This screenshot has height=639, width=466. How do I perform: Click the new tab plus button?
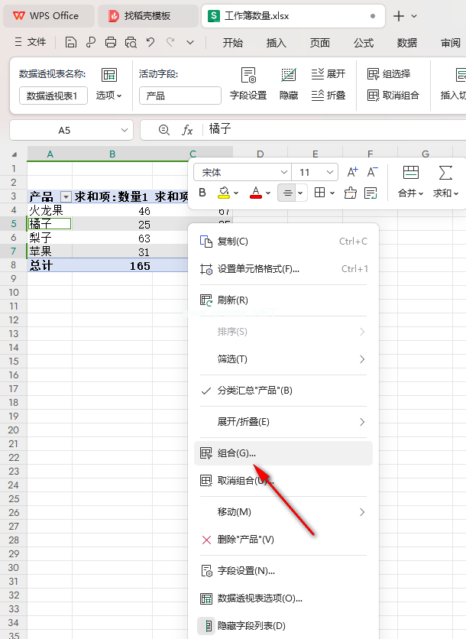(x=398, y=16)
